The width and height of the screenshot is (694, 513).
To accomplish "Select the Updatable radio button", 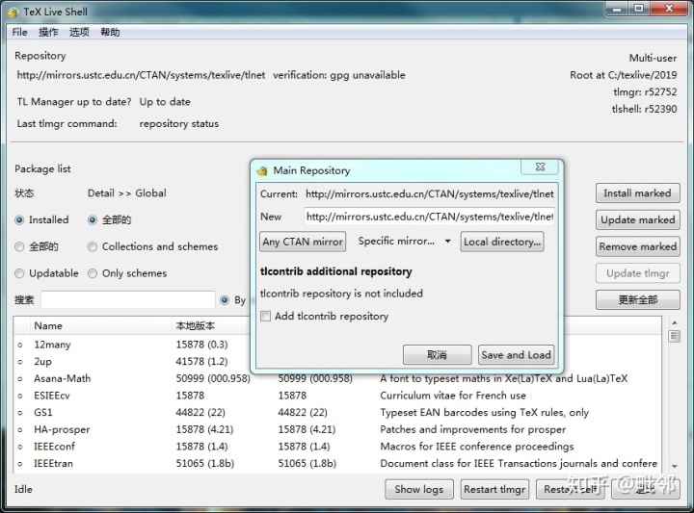I will point(19,273).
